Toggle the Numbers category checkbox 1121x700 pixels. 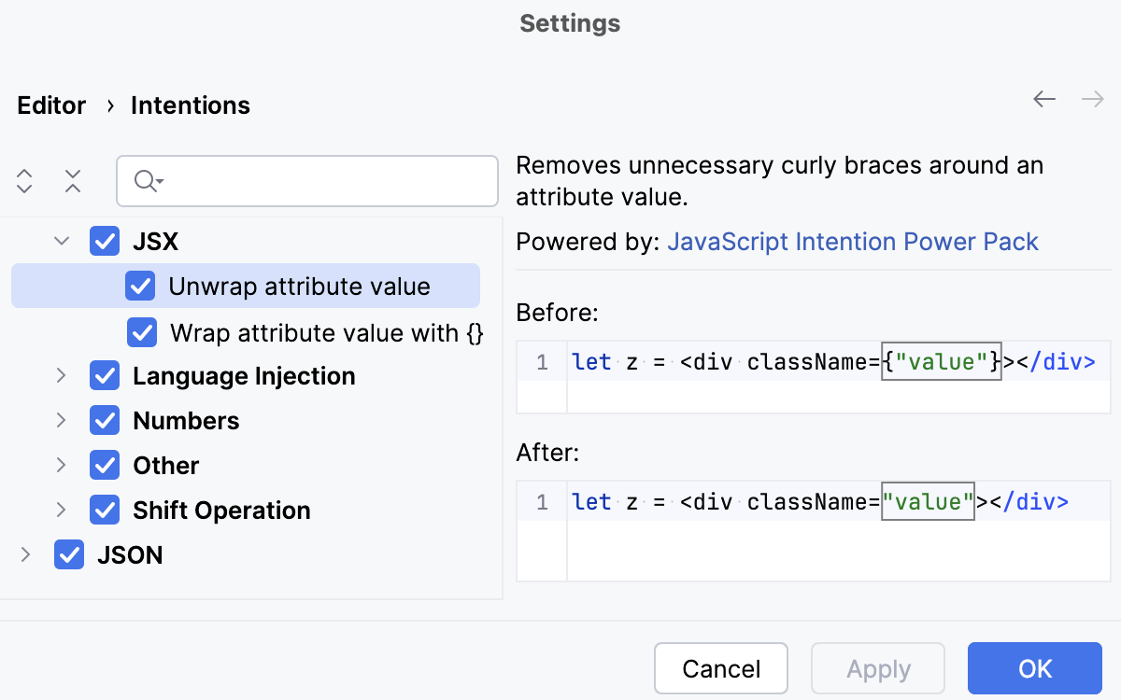(105, 421)
